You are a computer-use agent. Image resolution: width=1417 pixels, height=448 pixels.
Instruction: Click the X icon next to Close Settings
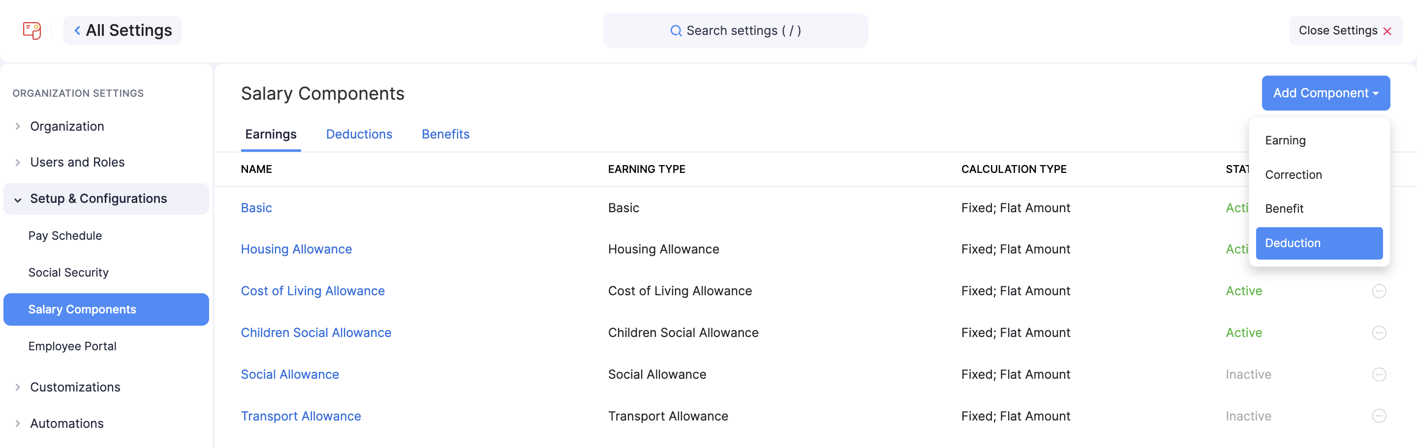click(1388, 31)
